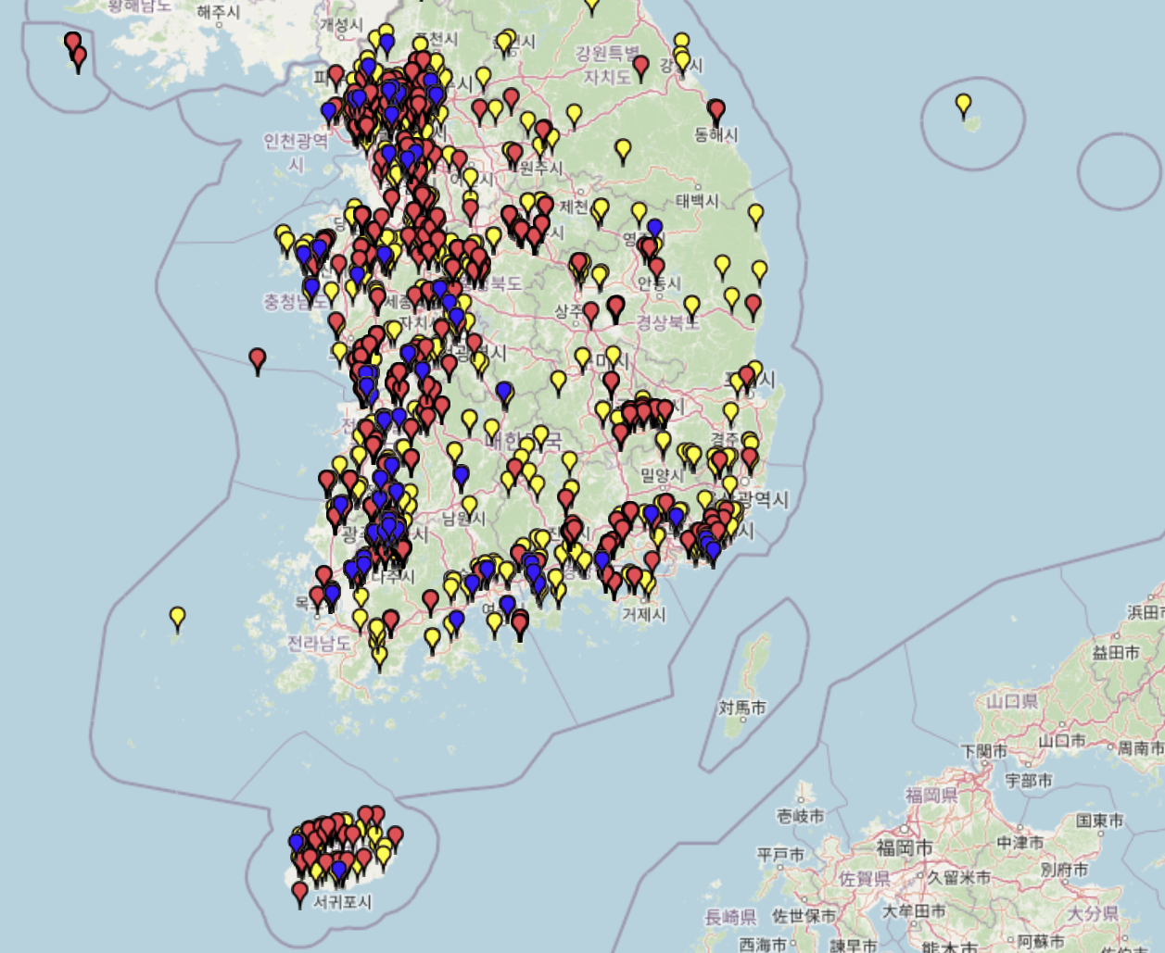The height and width of the screenshot is (953, 1165).
Task: Click the 인천광역시 map label
Action: point(296,152)
